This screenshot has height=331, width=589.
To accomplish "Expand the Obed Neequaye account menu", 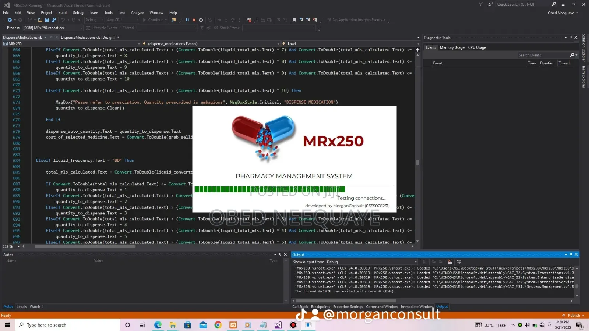I will click(x=563, y=13).
